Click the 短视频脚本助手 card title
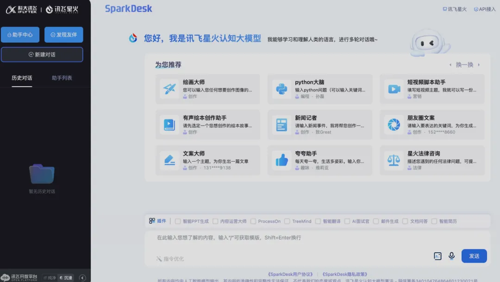The width and height of the screenshot is (500, 282). pyautogui.click(x=426, y=82)
